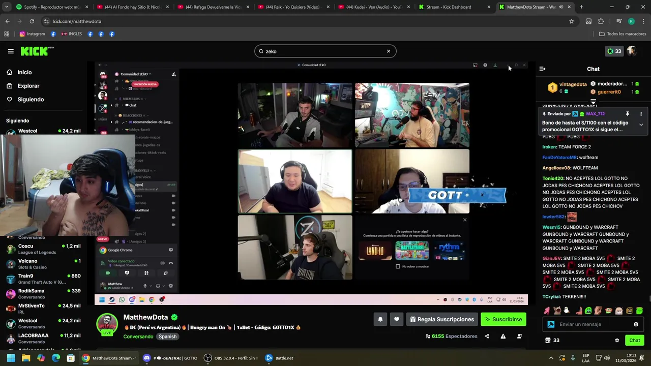The image size is (651, 366).
Task: Toggle notification bell for MatthewDota
Action: point(380,319)
